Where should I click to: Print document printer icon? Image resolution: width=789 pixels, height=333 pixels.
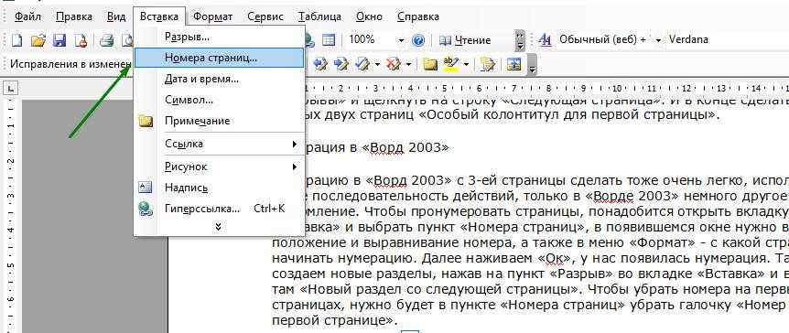[x=106, y=40]
